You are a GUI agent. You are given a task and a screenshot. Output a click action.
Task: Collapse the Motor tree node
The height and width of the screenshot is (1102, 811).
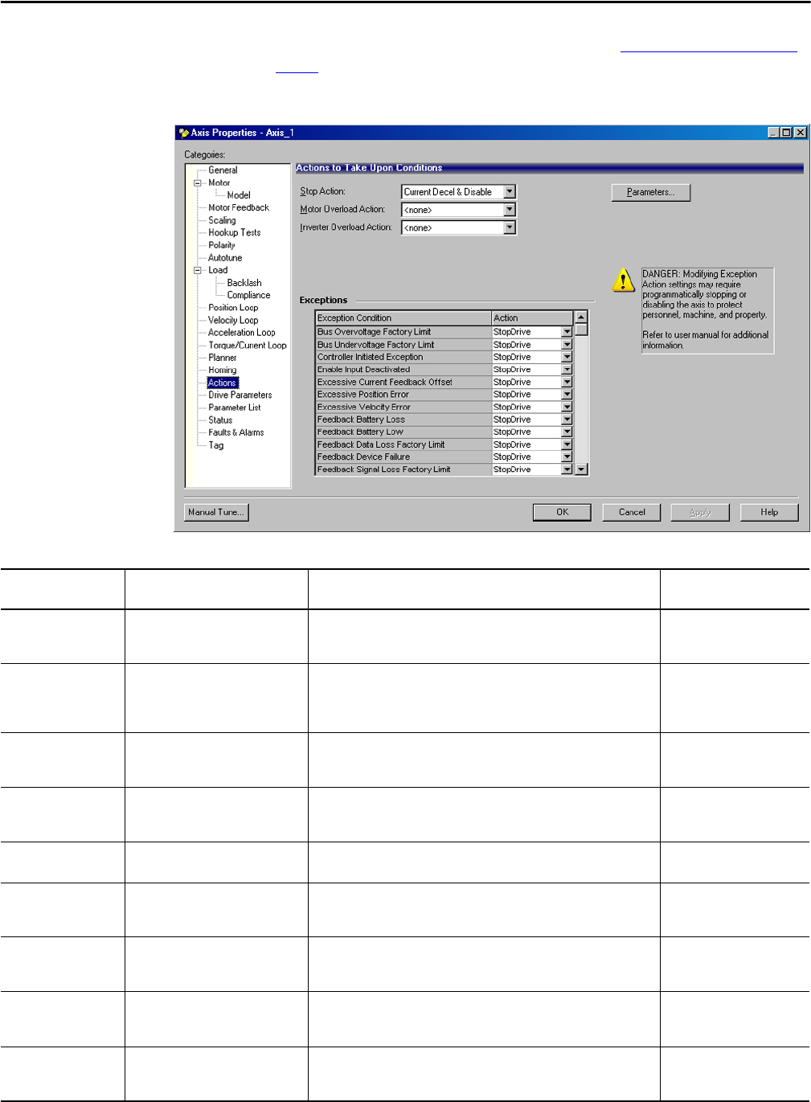click(198, 182)
